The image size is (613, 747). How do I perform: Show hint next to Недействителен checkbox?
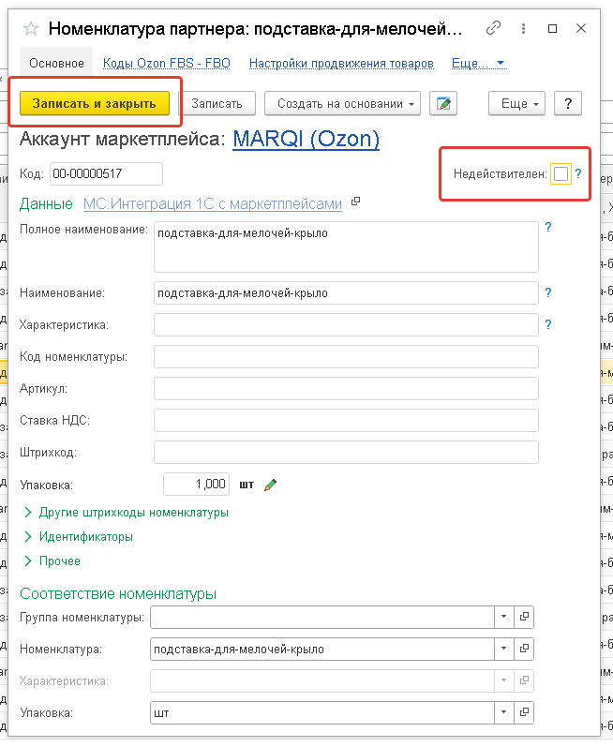pos(578,173)
